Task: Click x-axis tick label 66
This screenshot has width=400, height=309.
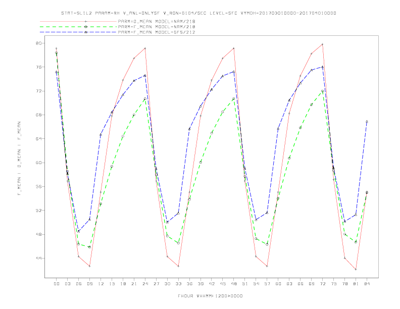Action: pos(301,284)
